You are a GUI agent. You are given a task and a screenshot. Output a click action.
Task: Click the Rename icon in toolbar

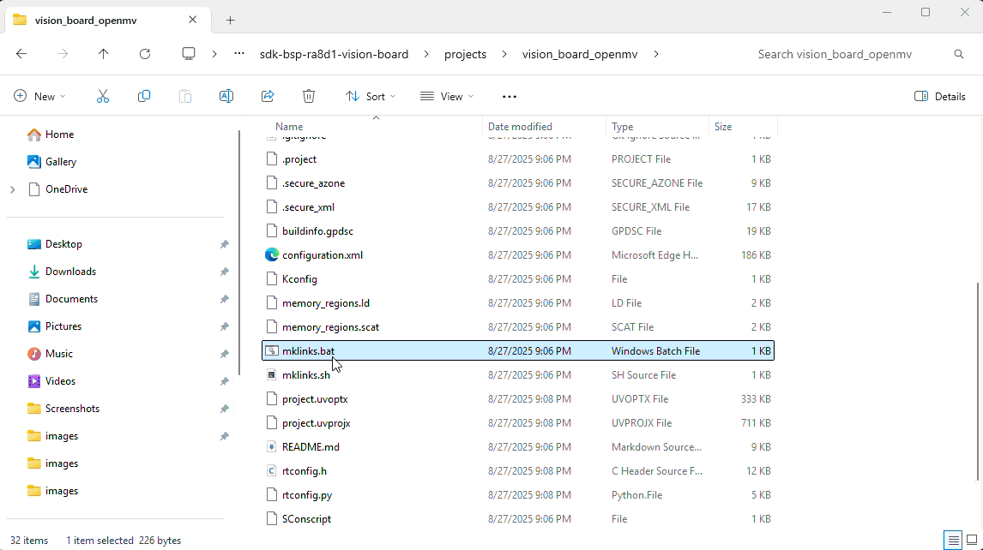pyautogui.click(x=226, y=97)
